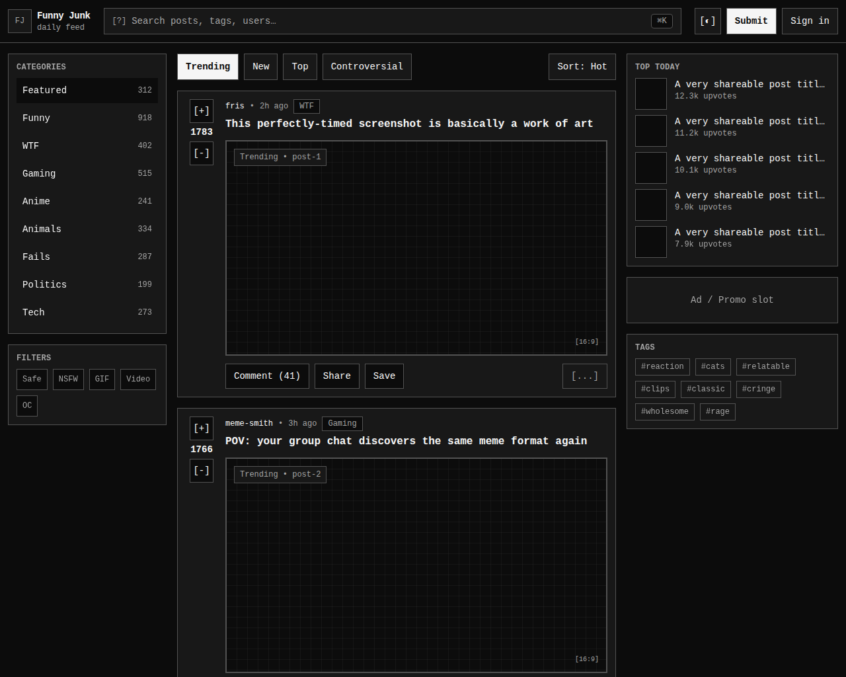This screenshot has width=846, height=677.
Task: Click the Sign in button
Action: [810, 21]
